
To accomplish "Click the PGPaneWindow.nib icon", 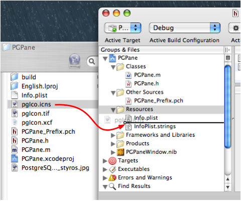I will click(120, 152).
